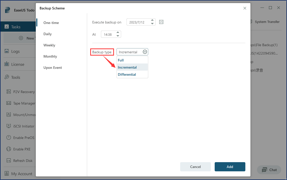Click the Mount/Unmount icon
287x180 pixels.
9,114
